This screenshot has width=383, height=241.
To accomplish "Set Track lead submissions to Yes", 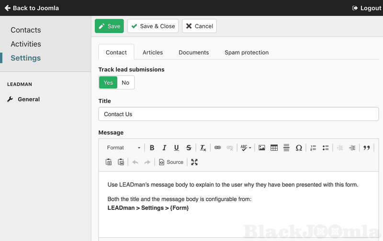I will [x=108, y=83].
